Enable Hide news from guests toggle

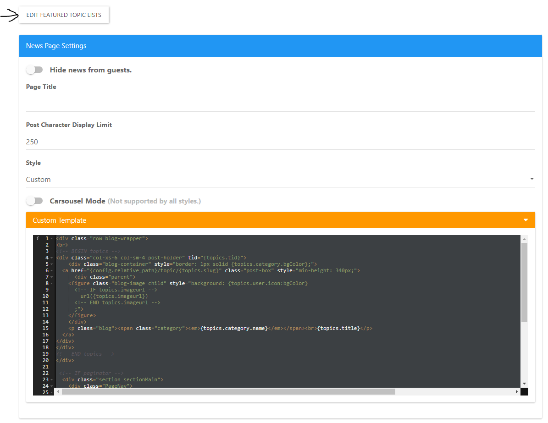(34, 70)
